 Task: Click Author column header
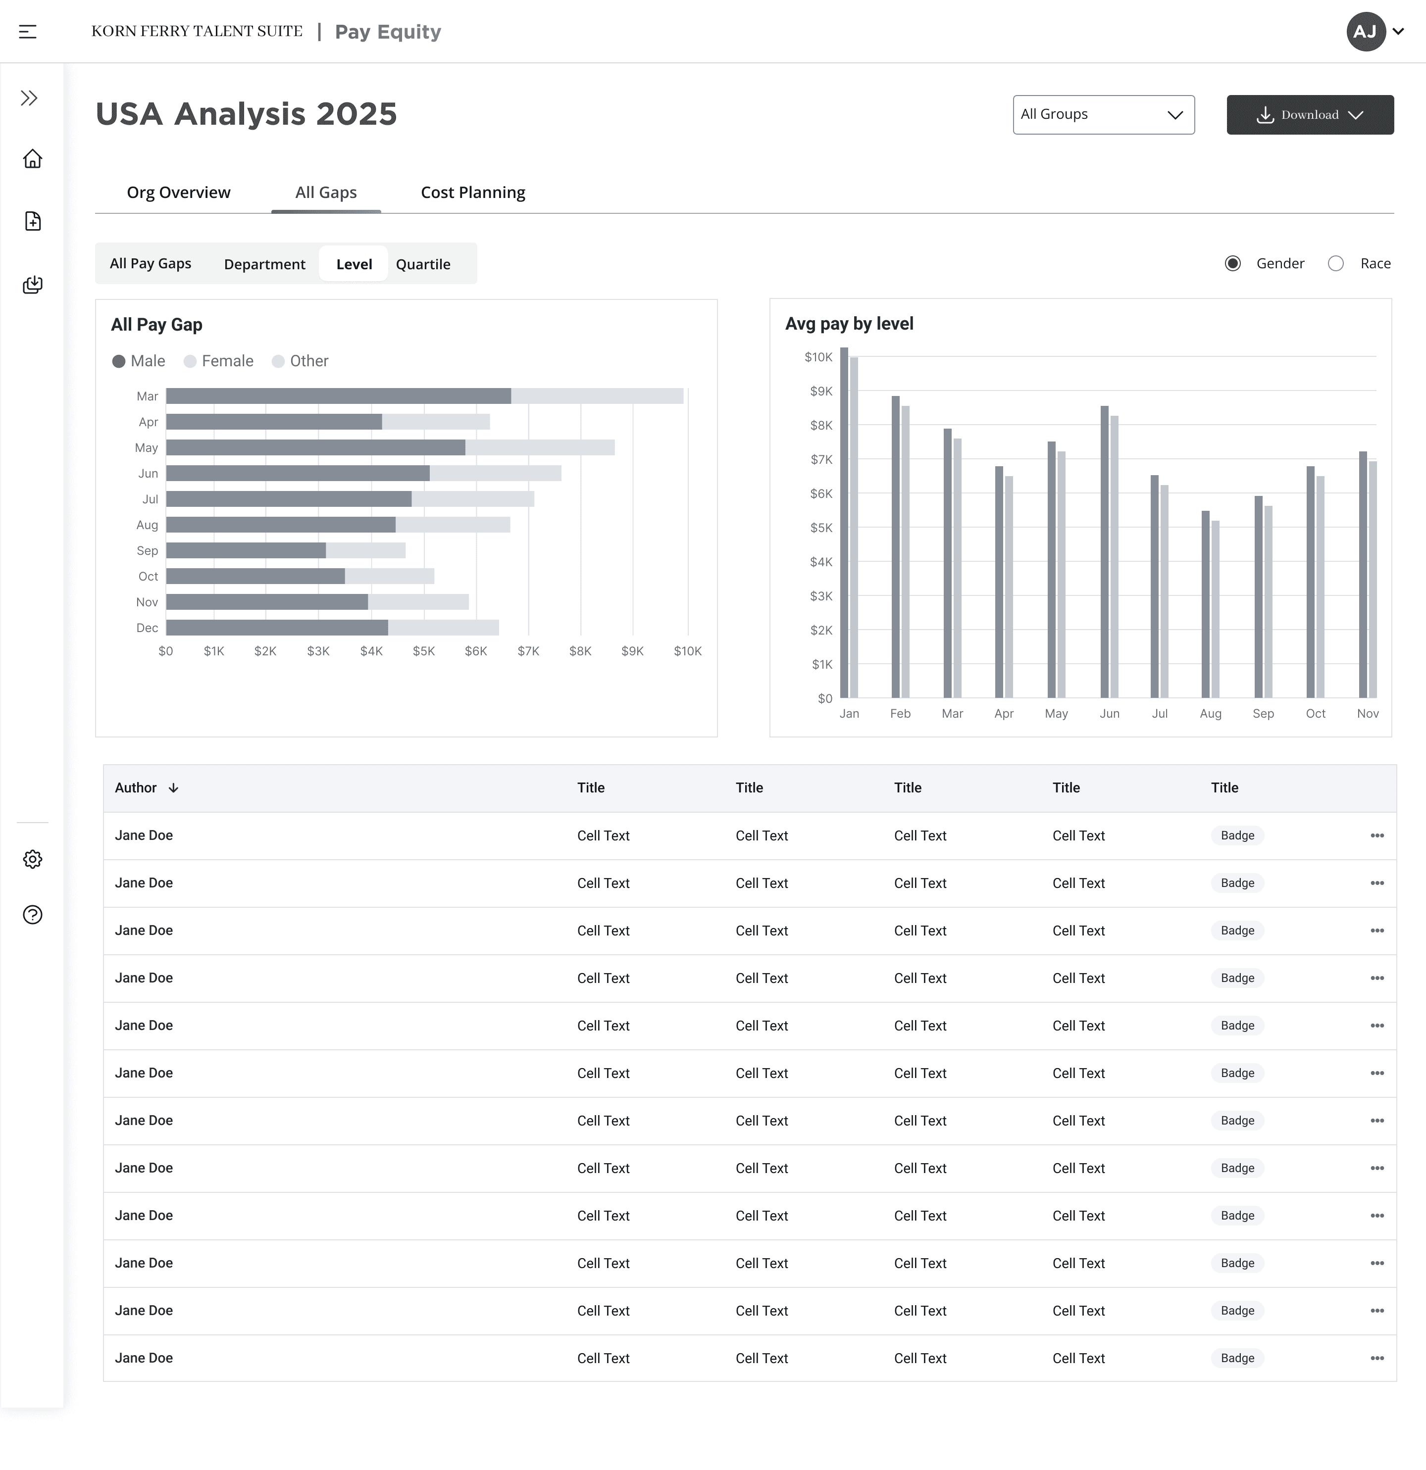point(136,788)
